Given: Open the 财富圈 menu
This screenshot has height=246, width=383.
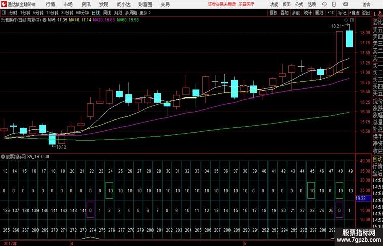Looking at the screenshot, I should [145, 4].
